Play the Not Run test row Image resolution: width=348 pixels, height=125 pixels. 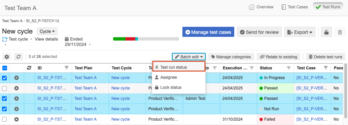[x=16, y=109]
